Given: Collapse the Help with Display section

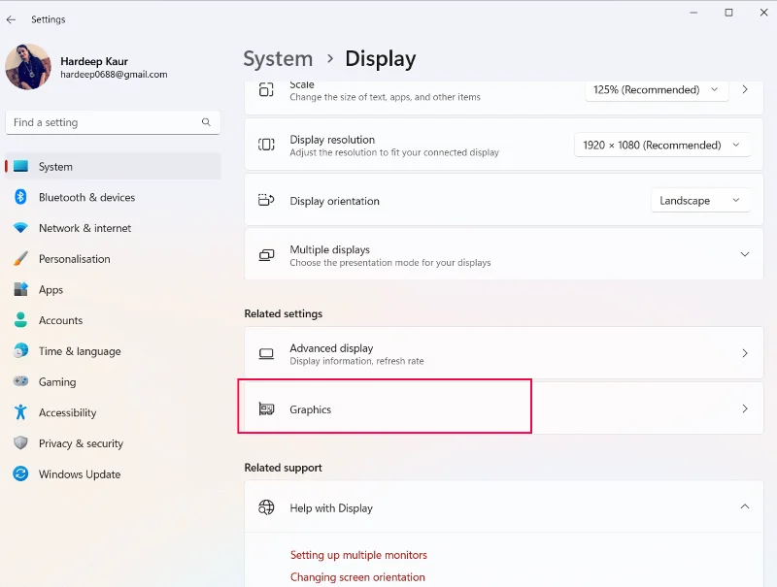Looking at the screenshot, I should (744, 506).
